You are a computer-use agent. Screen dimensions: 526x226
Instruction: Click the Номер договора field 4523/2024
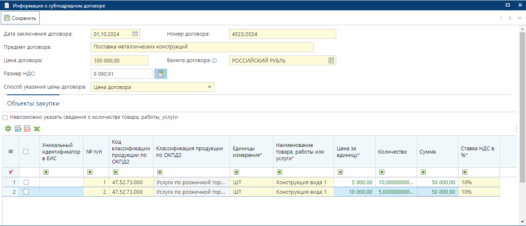pos(282,34)
